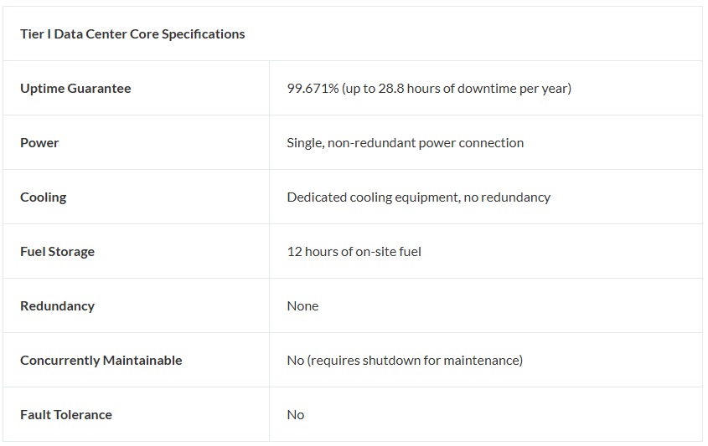
Task: Click the word "Single" in Power value
Action: click(x=304, y=143)
